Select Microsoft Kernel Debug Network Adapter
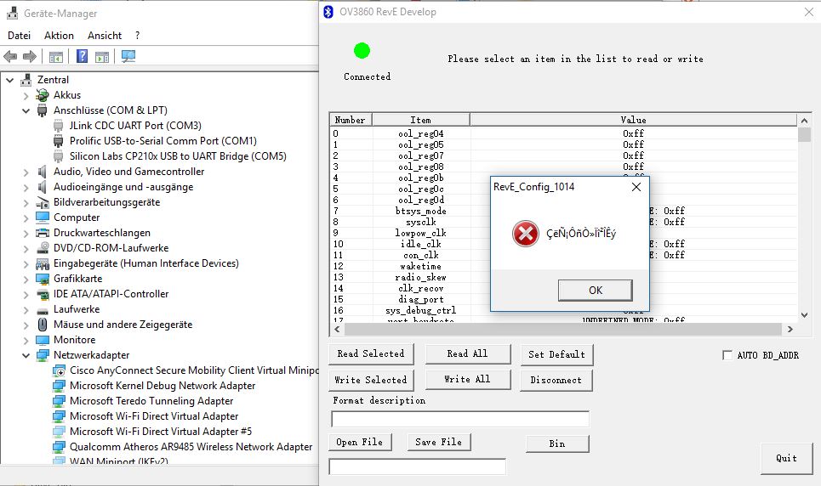Viewport: 821px width, 486px height. point(162,386)
